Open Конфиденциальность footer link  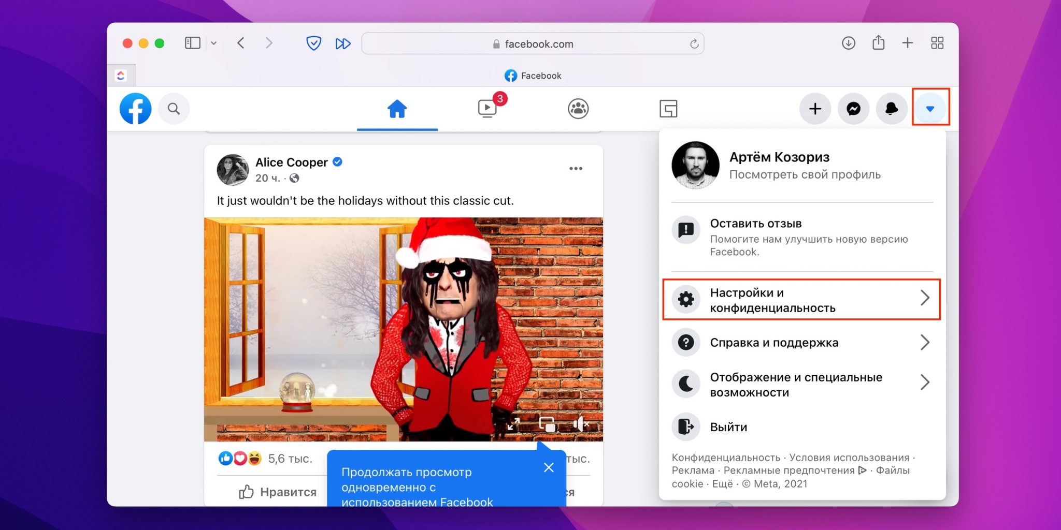[726, 458]
